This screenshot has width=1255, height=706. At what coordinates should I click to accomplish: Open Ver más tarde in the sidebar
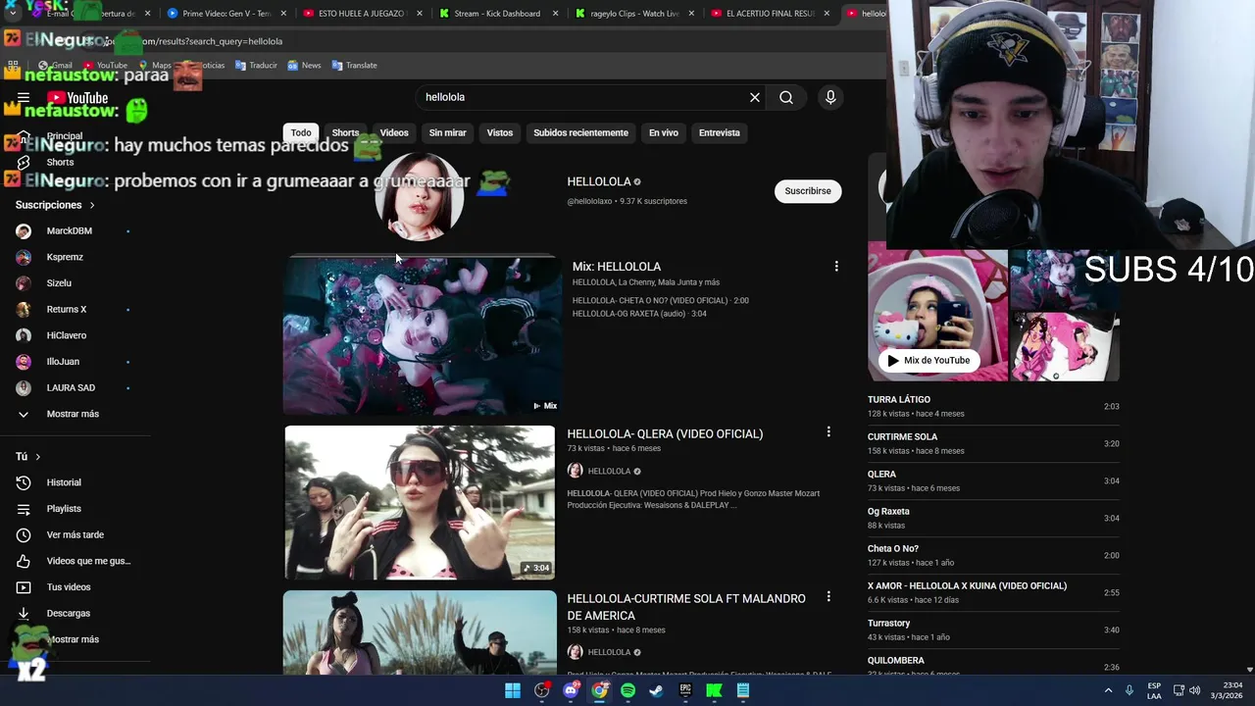[x=75, y=534]
